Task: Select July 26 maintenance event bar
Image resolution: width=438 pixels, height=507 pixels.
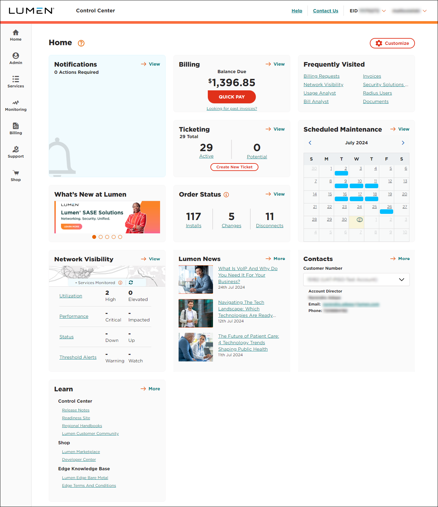Action: 386,212
